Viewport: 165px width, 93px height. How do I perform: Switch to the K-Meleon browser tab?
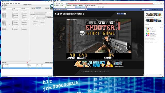[68, 7]
